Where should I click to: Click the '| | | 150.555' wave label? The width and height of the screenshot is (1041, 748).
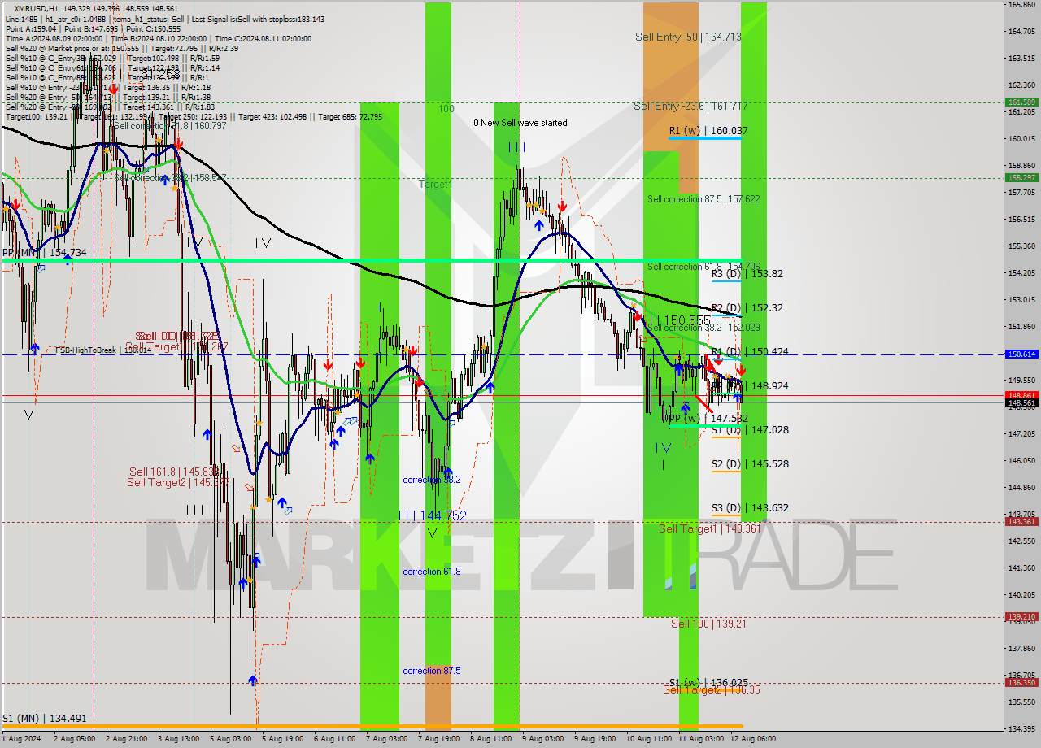point(680,320)
